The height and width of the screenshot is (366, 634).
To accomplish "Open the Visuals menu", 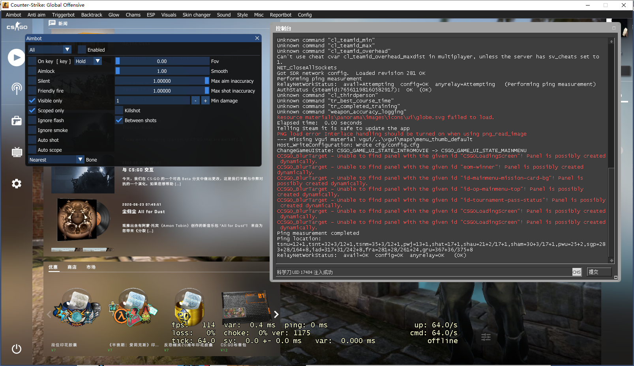I will [x=169, y=15].
